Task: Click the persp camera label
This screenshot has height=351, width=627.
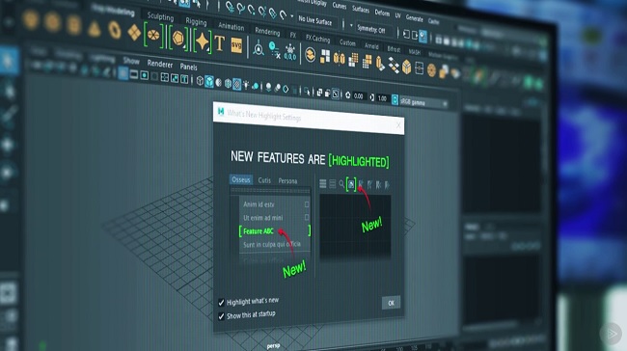Action: (x=274, y=346)
